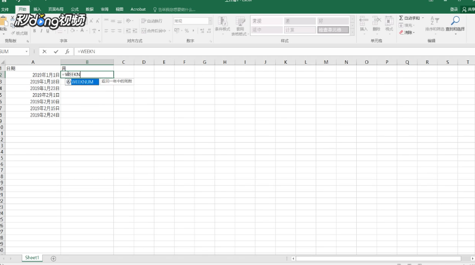Apply percent style
This screenshot has width=475, height=265.
pos(187,31)
